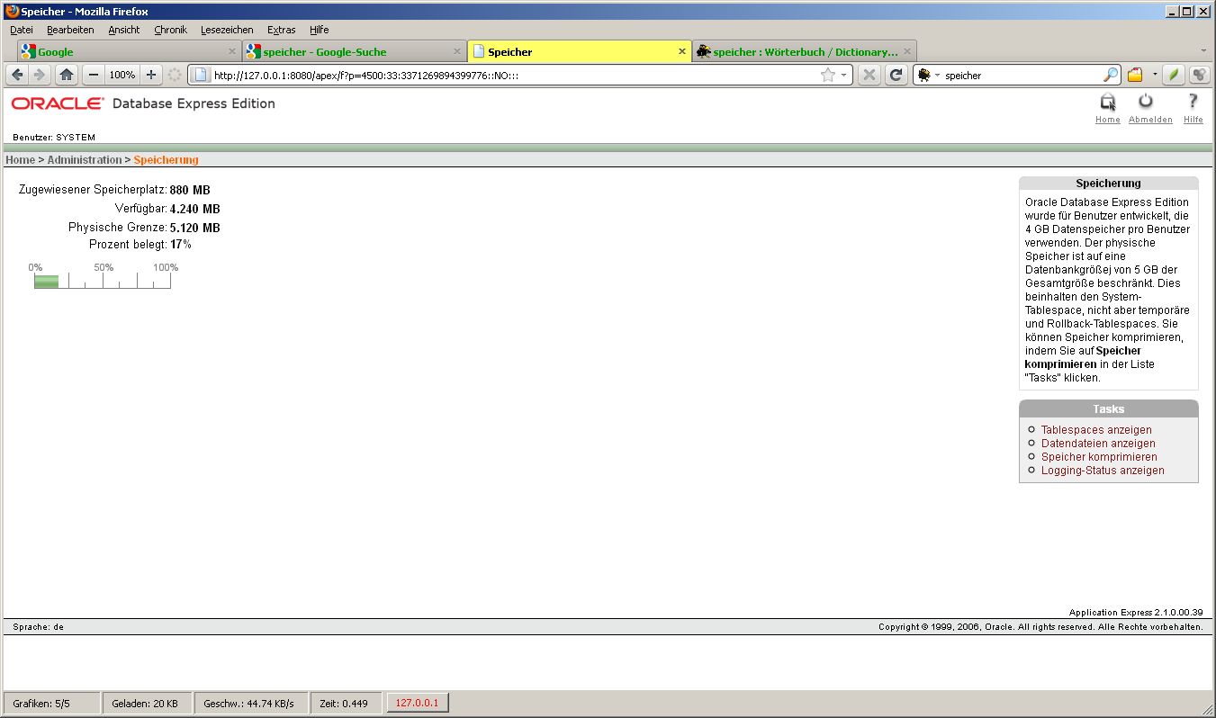Open the Hilfe menu in menu bar
This screenshot has width=1216, height=718.
coord(319,30)
